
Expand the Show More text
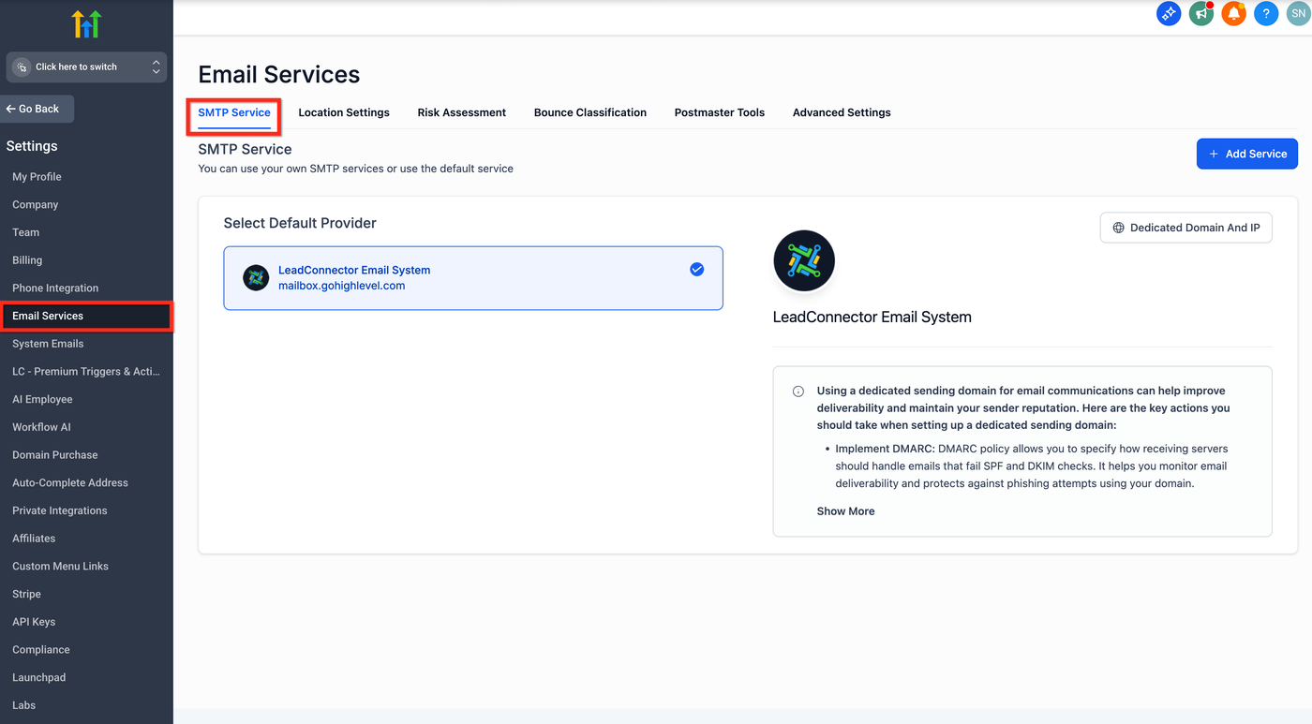click(x=845, y=511)
